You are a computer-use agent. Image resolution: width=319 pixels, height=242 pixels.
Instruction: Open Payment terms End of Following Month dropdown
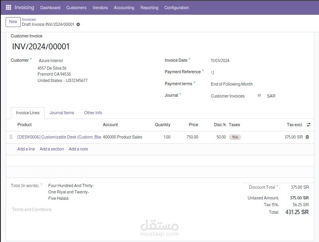232,84
